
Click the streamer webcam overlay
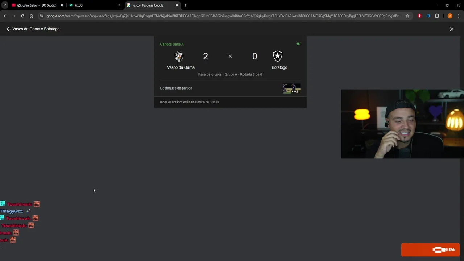[x=402, y=124]
